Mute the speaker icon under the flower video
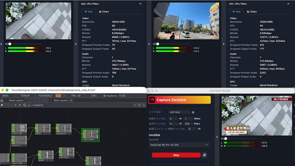 [x=6, y=44]
